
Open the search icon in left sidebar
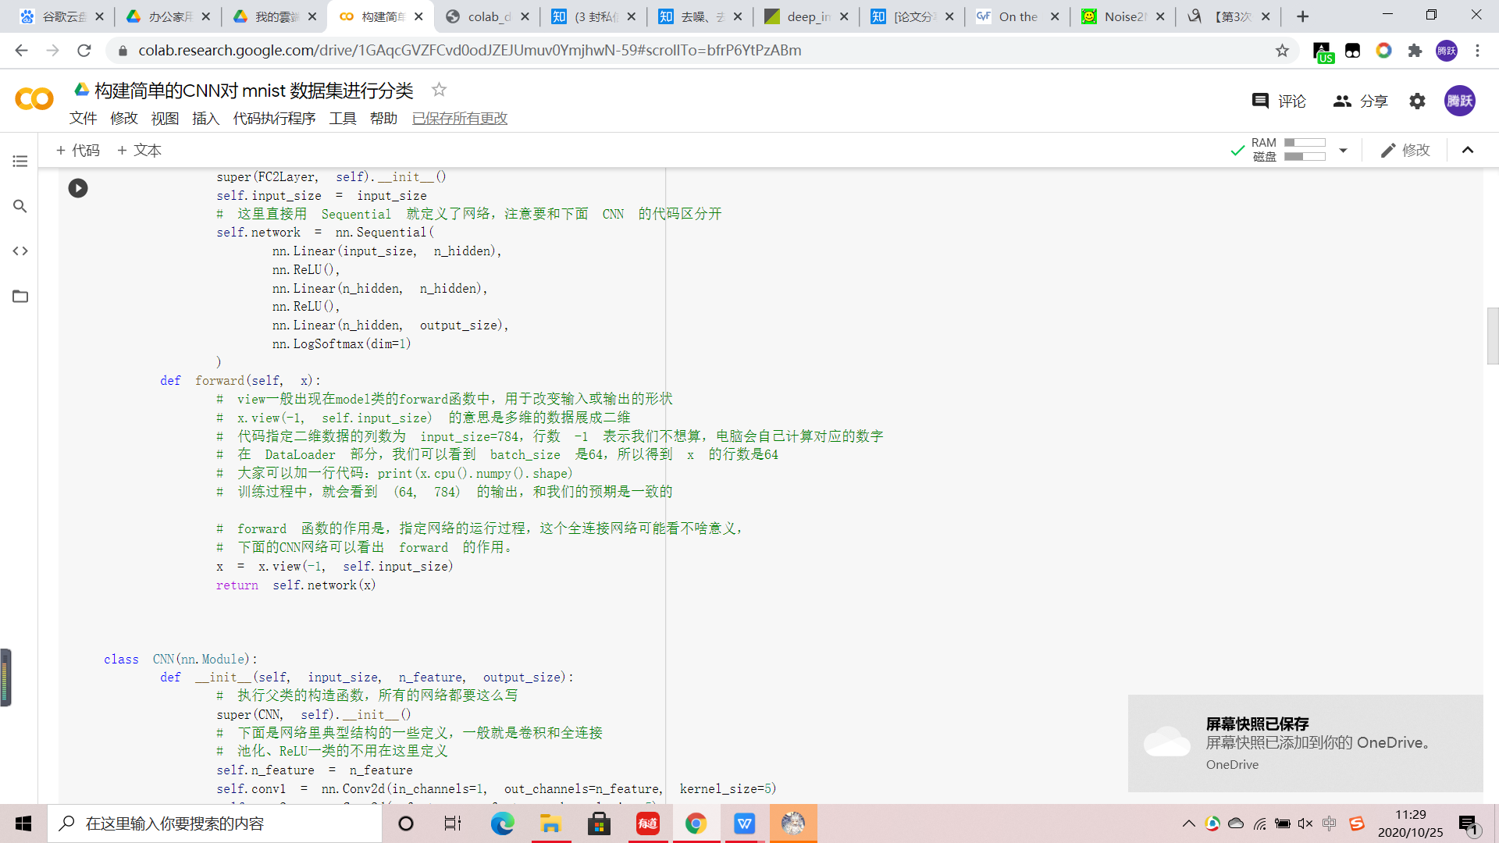[20, 206]
